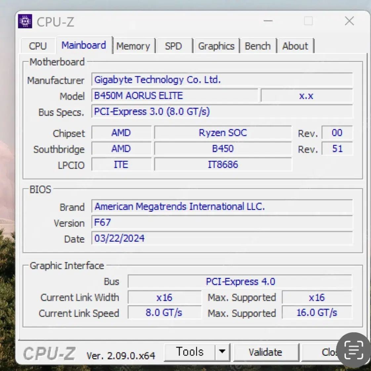Tap the scan overlay icon at bottom right

pyautogui.click(x=354, y=350)
